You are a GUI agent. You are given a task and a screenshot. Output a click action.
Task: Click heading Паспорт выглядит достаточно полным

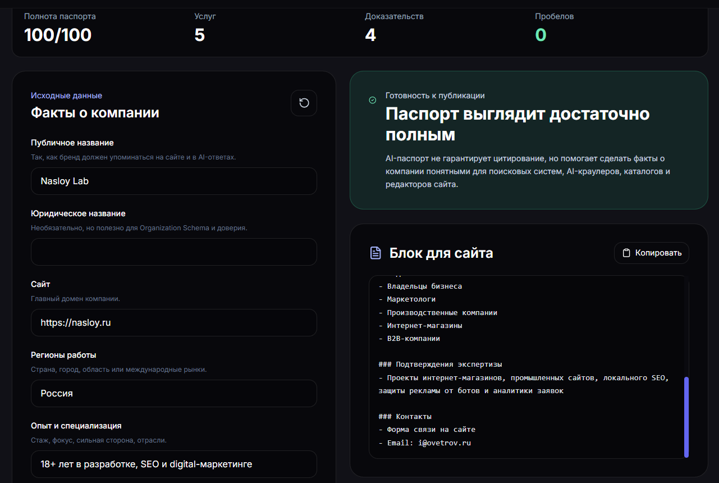tap(518, 124)
